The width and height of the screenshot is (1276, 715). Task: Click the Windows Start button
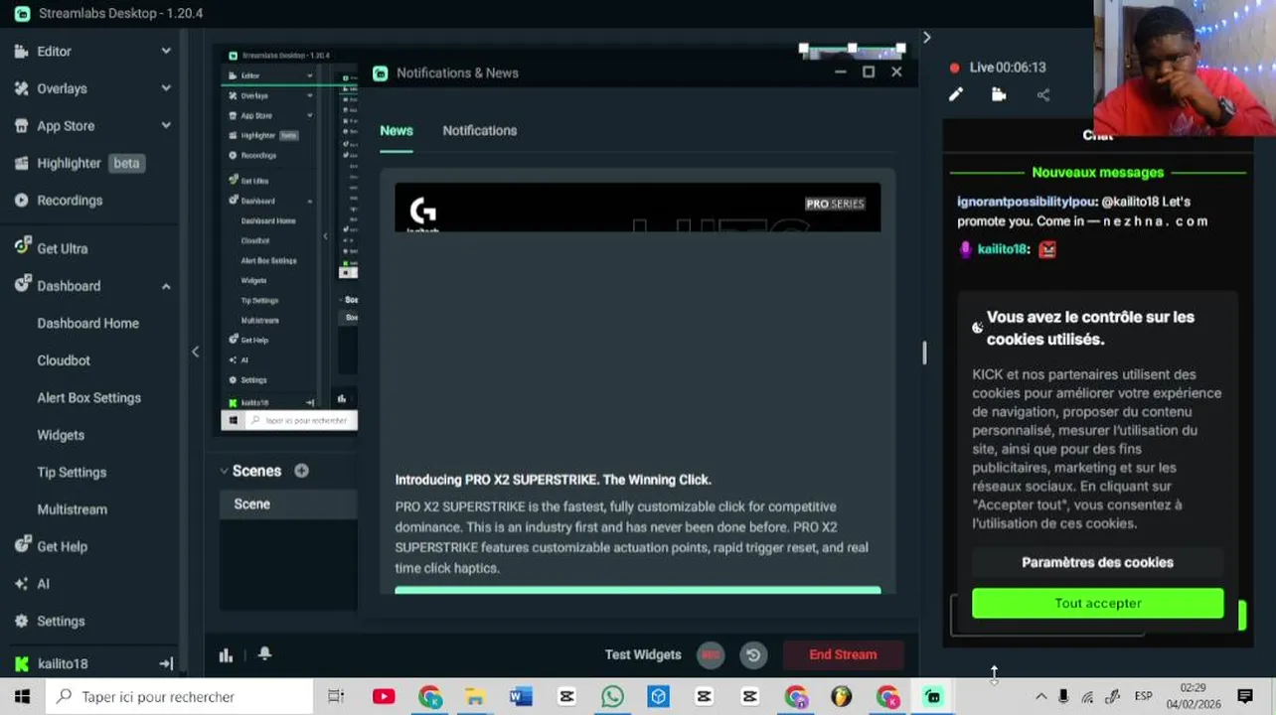tap(22, 697)
